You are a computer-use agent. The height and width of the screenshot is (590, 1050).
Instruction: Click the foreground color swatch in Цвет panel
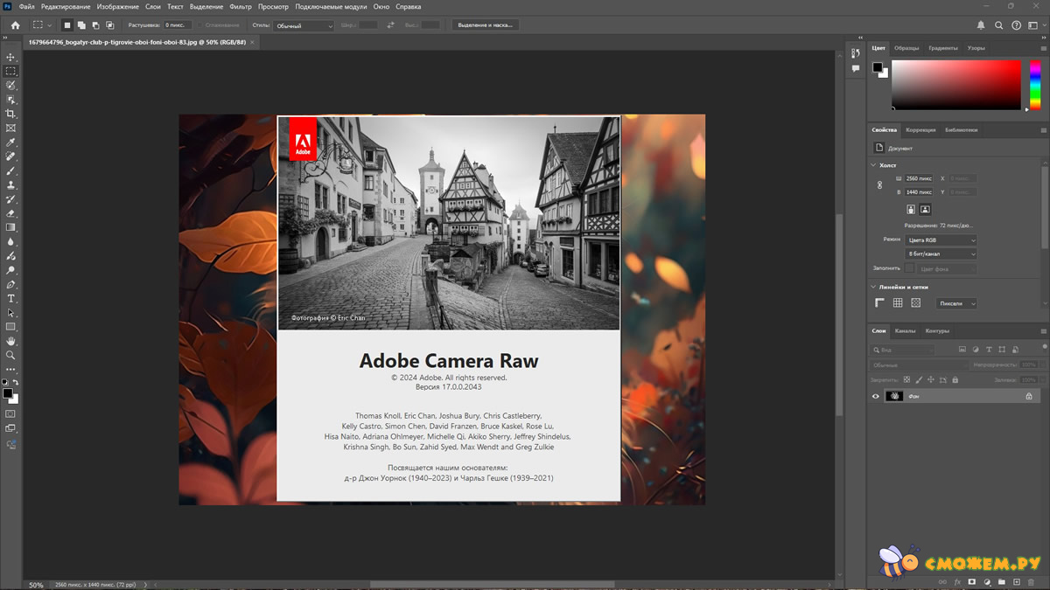click(x=877, y=67)
